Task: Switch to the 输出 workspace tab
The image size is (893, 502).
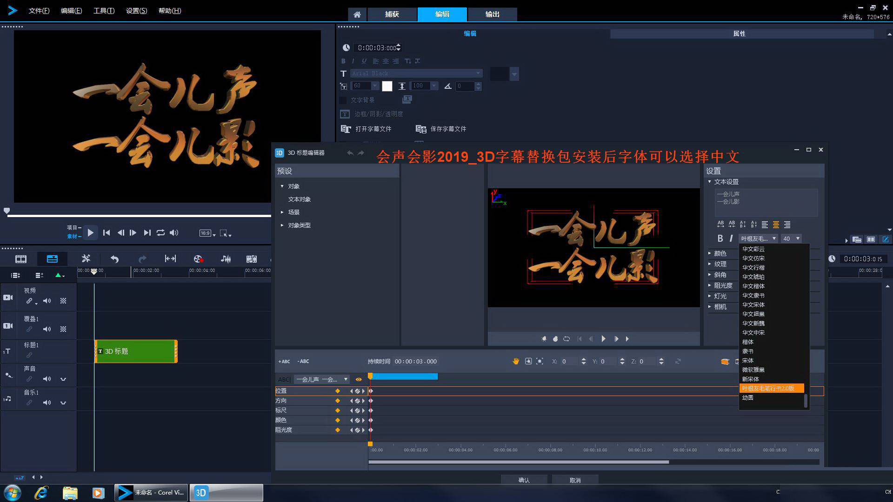Action: pyautogui.click(x=492, y=14)
